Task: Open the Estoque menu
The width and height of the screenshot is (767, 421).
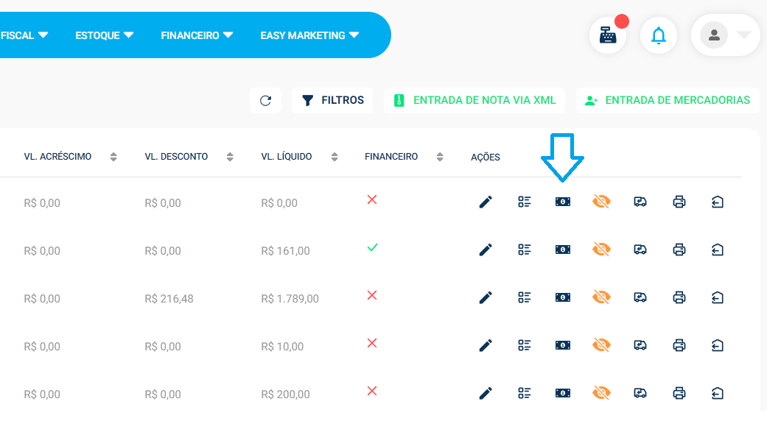Action: (105, 35)
